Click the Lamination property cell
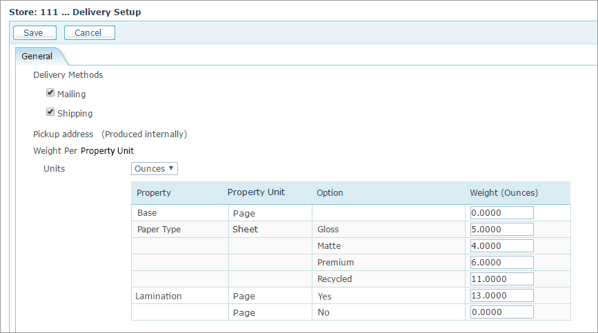 (159, 296)
